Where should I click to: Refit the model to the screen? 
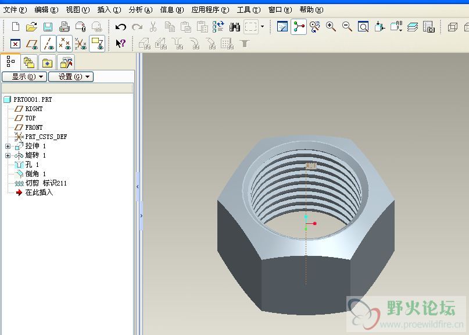[363, 27]
